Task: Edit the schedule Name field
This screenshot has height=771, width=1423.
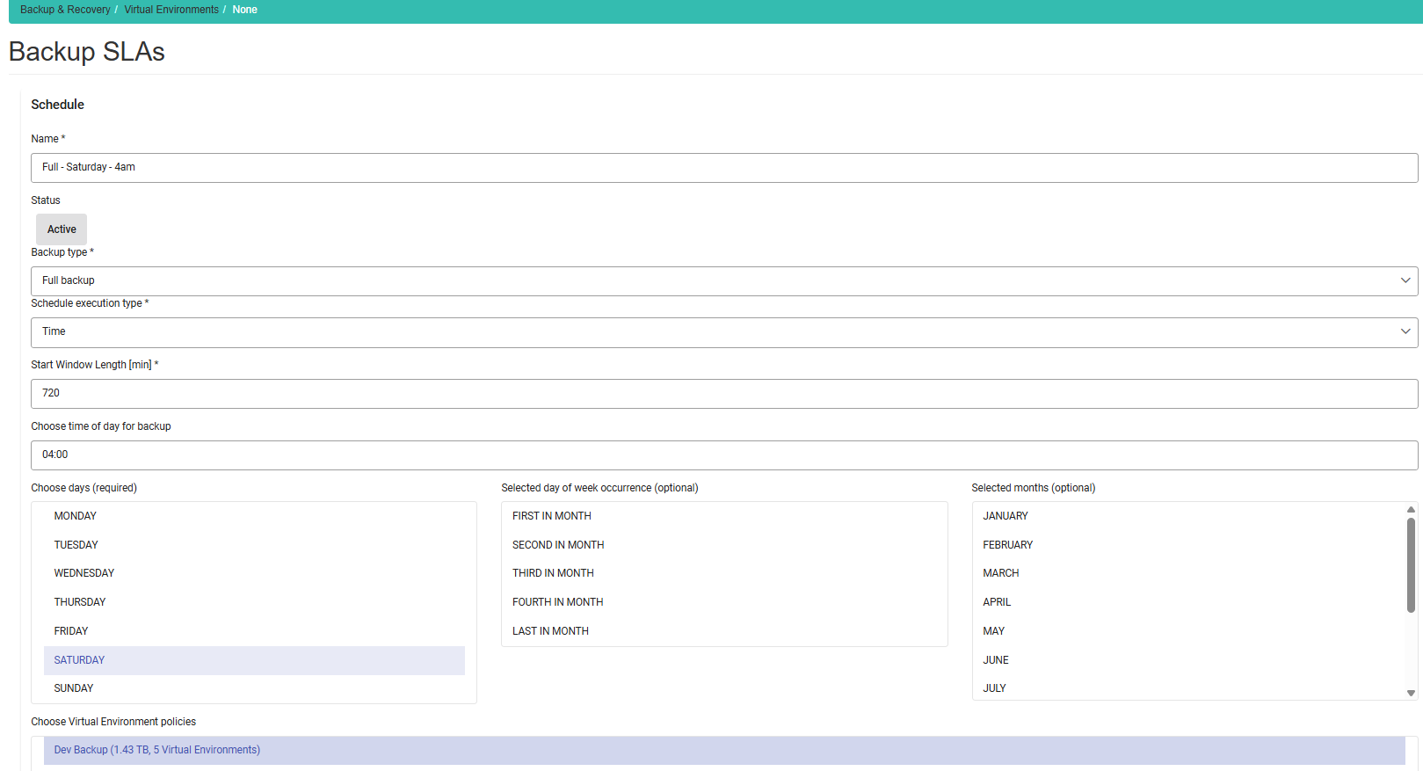Action: click(724, 168)
